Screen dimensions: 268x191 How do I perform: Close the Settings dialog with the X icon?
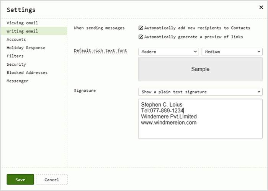(x=261, y=7)
